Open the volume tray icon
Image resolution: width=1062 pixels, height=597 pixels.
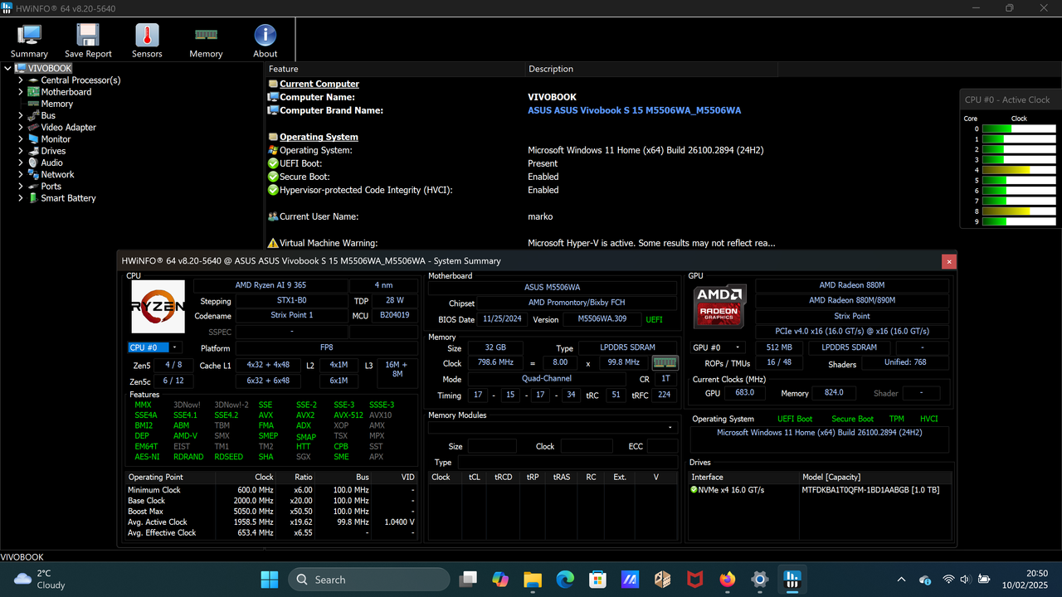pyautogui.click(x=966, y=580)
